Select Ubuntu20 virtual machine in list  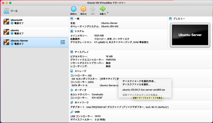tap(35, 22)
